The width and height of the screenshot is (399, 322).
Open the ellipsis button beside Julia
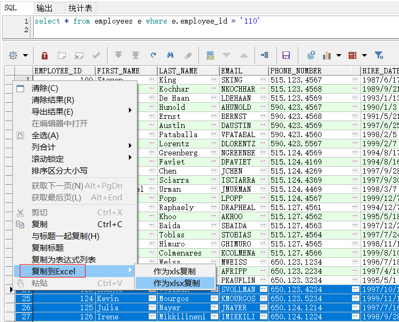152,308
